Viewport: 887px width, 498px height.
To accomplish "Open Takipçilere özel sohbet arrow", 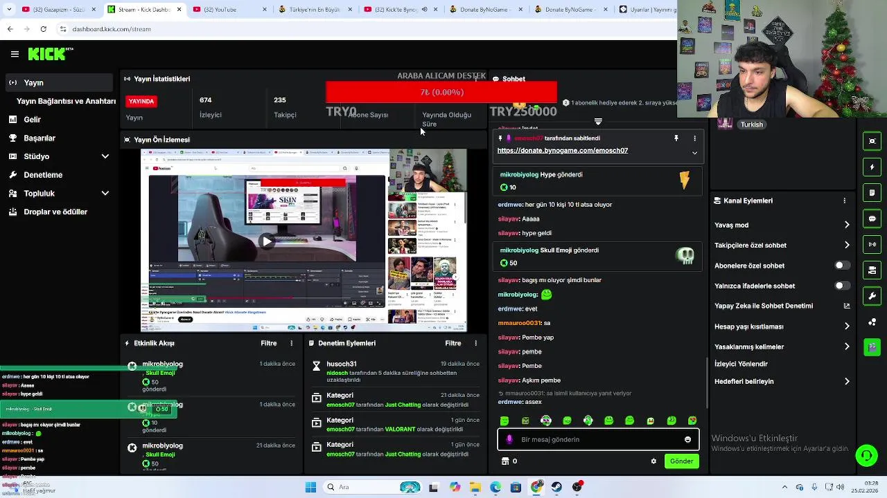I will tap(847, 245).
